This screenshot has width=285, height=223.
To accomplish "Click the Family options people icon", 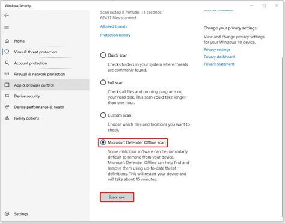I will [x=7, y=118].
